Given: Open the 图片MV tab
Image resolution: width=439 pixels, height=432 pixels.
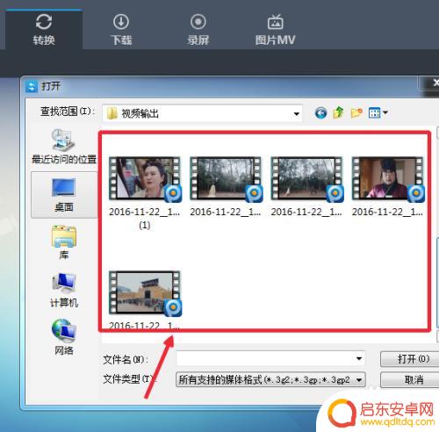Looking at the screenshot, I should click(x=275, y=30).
